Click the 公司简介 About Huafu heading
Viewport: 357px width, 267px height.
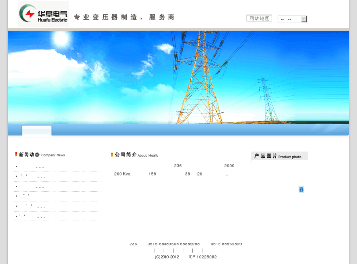pos(135,155)
